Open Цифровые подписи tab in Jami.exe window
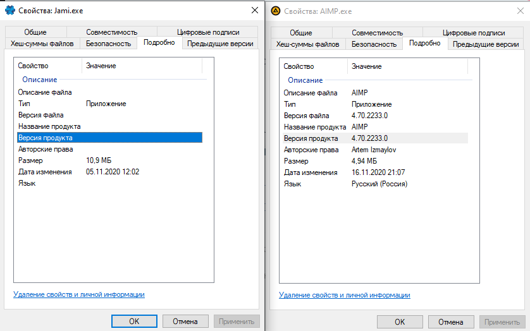The width and height of the screenshot is (530, 331). (x=208, y=32)
